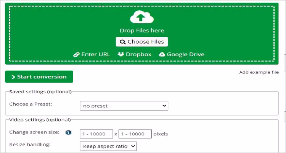Viewport: 286px width, 153px height.
Task: Click the Enter URL link text
Action: tap(96, 55)
